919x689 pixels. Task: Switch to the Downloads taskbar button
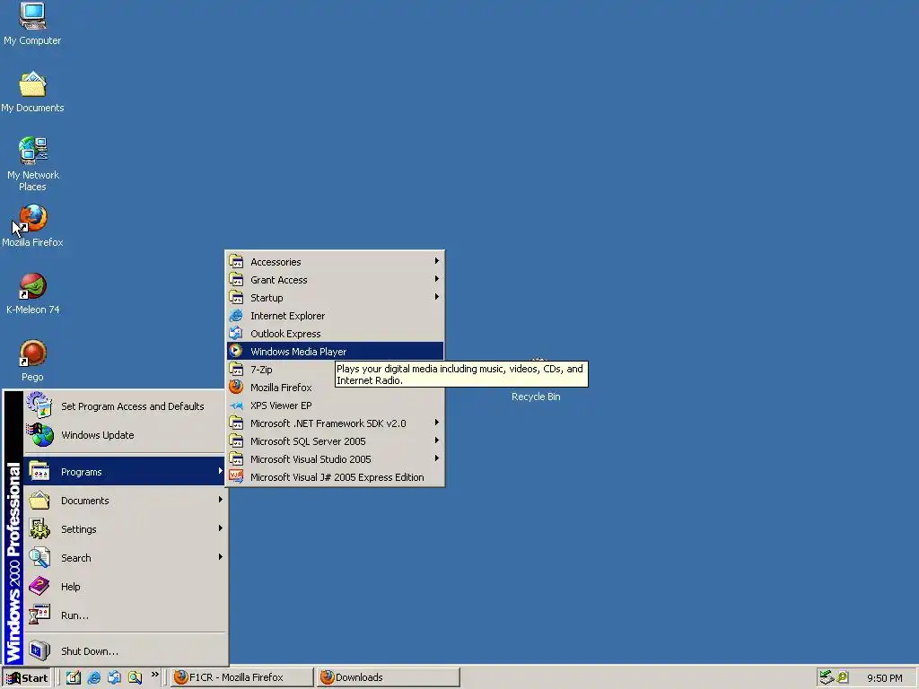[x=388, y=677]
